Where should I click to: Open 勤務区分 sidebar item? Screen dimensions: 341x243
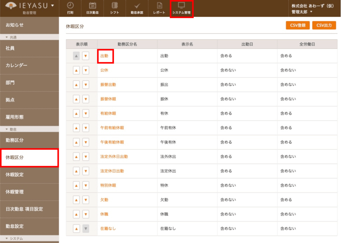29,140
